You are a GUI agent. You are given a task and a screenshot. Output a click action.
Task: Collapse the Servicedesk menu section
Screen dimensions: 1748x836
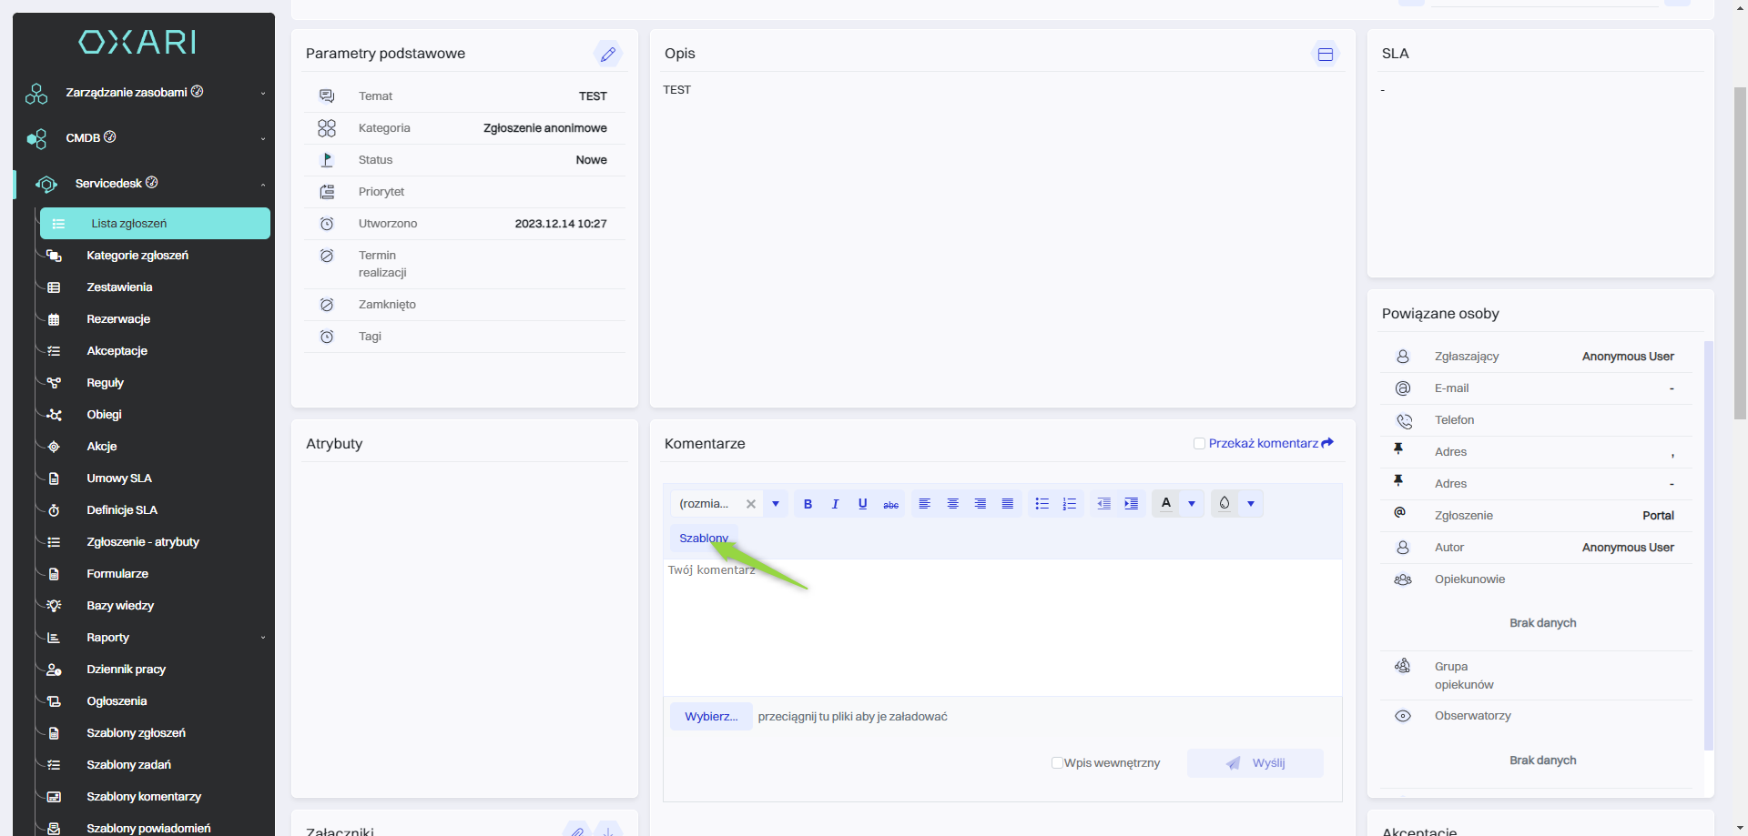[263, 184]
